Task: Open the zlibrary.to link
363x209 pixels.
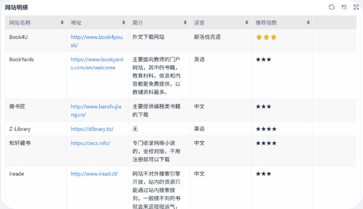Action: click(92, 129)
